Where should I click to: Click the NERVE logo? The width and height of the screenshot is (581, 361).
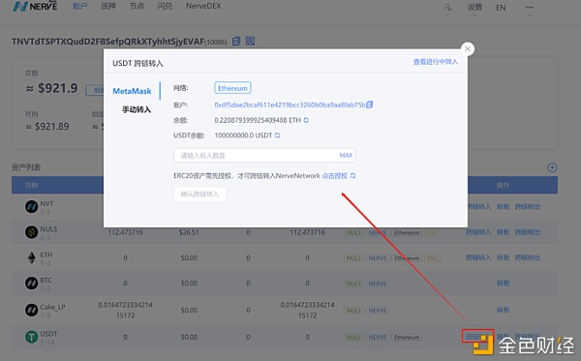click(x=35, y=7)
